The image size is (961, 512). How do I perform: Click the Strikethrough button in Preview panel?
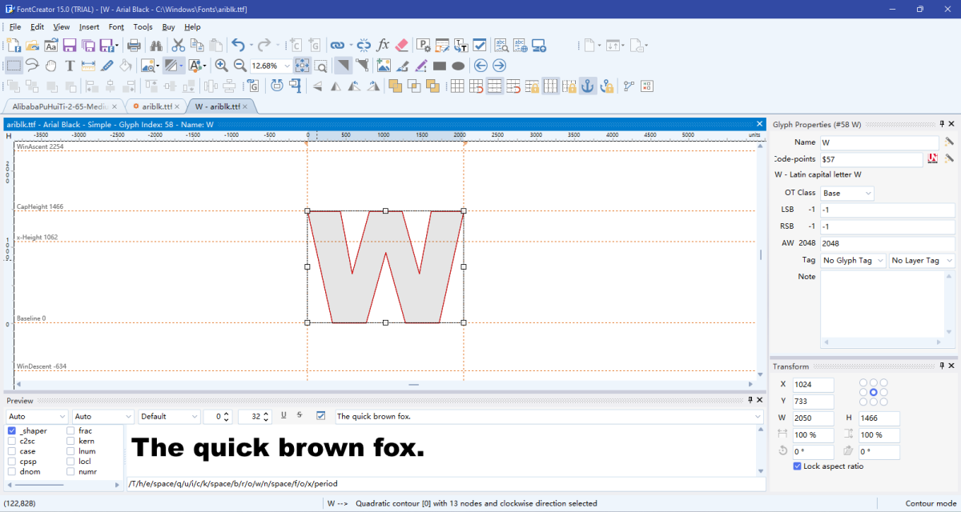[300, 416]
